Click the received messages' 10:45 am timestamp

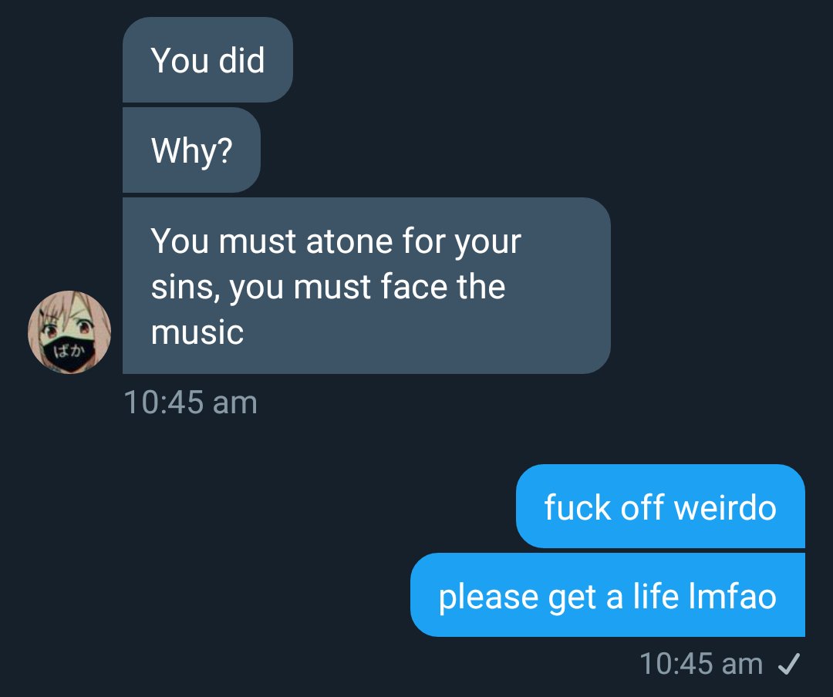(x=190, y=402)
